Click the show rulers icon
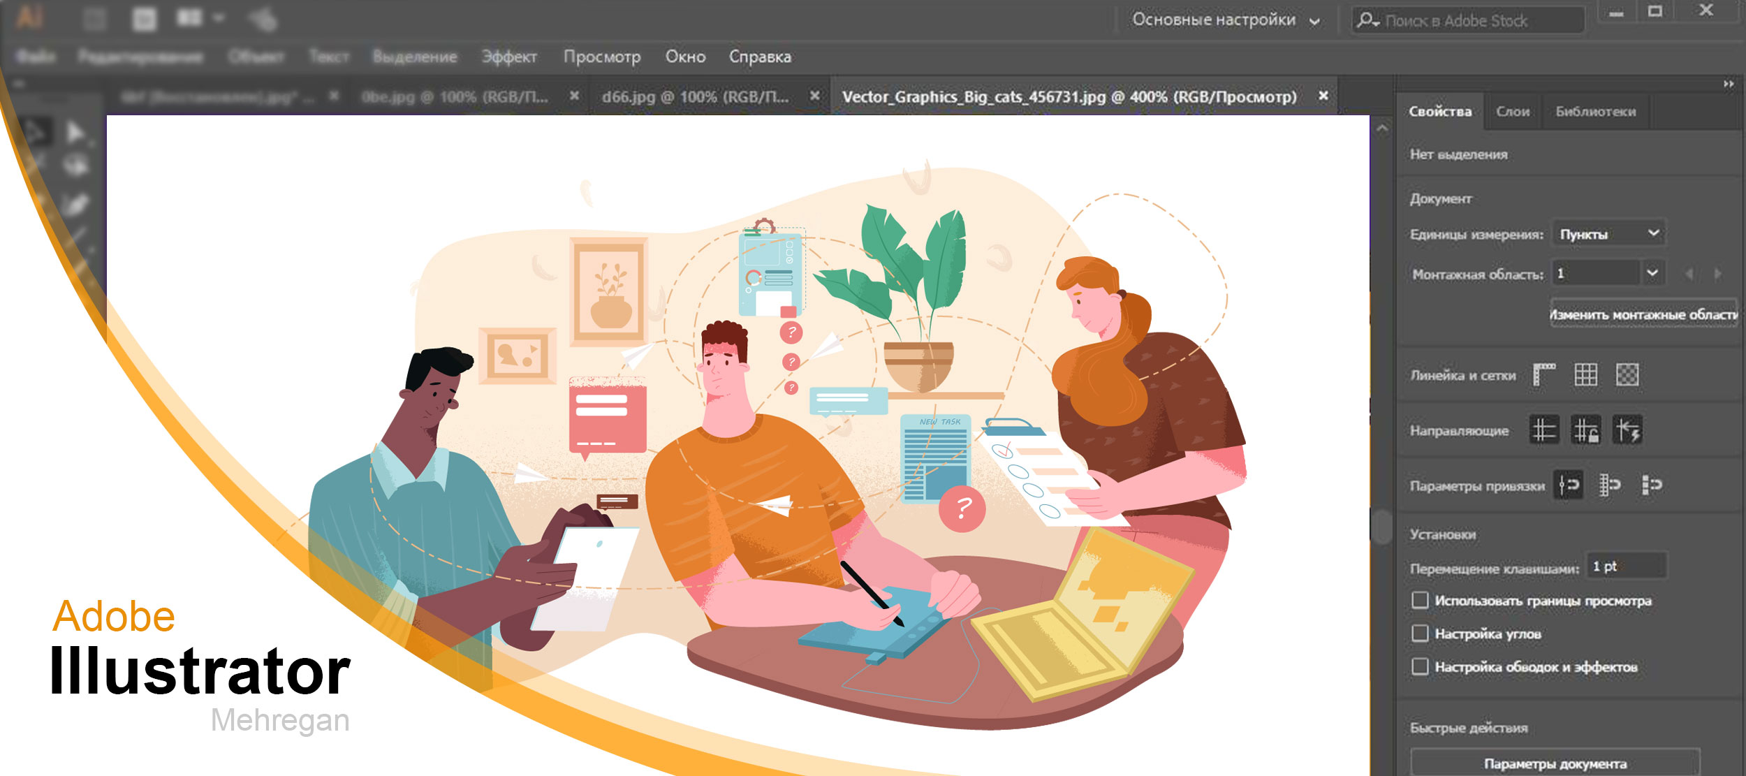The height and width of the screenshot is (776, 1746). click(x=1543, y=374)
